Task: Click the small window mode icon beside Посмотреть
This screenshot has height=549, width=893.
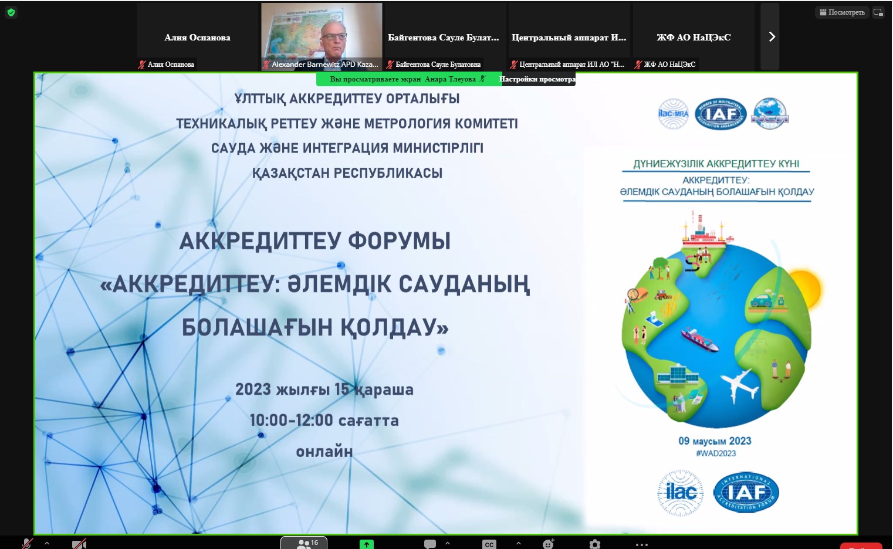Action: click(x=878, y=12)
